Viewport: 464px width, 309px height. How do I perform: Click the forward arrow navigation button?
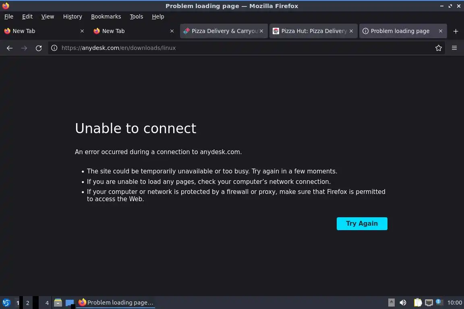24,48
